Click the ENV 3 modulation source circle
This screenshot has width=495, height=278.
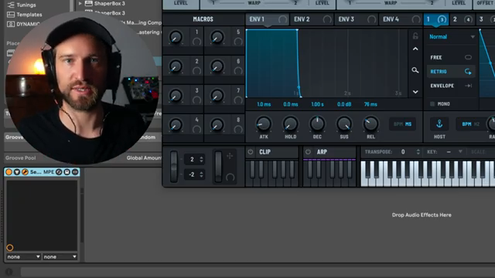371,19
